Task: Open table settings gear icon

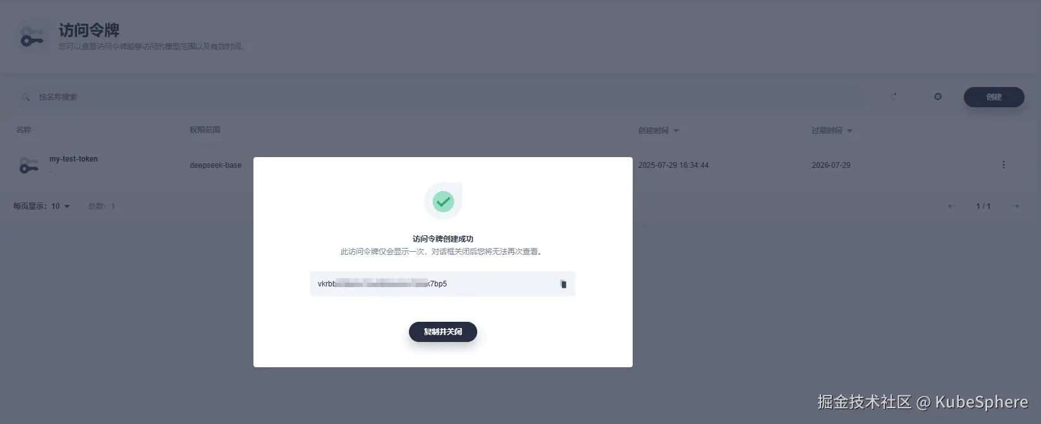Action: coord(938,97)
